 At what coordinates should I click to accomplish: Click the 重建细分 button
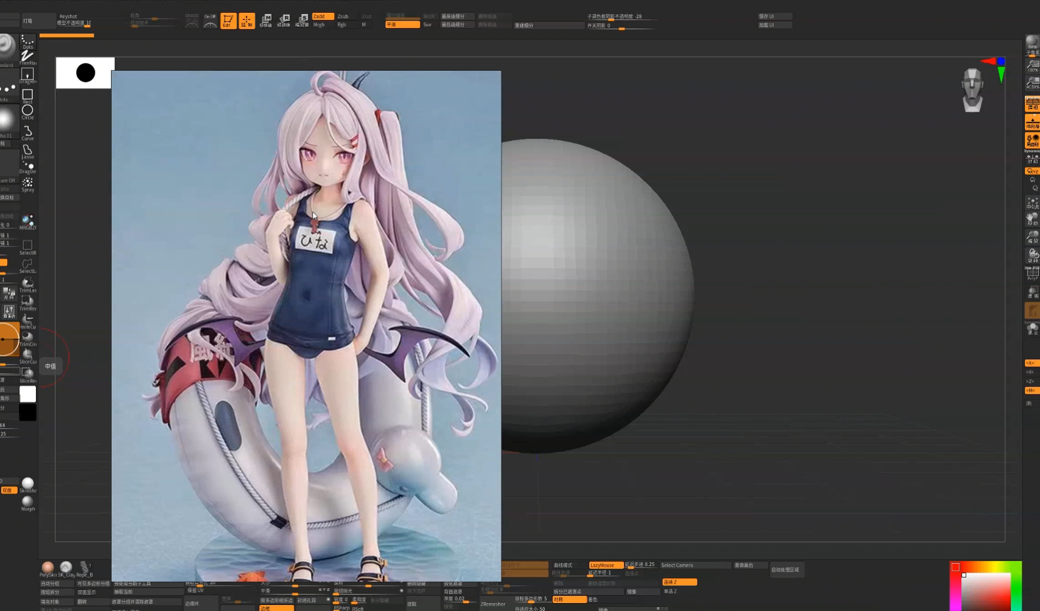coord(548,26)
